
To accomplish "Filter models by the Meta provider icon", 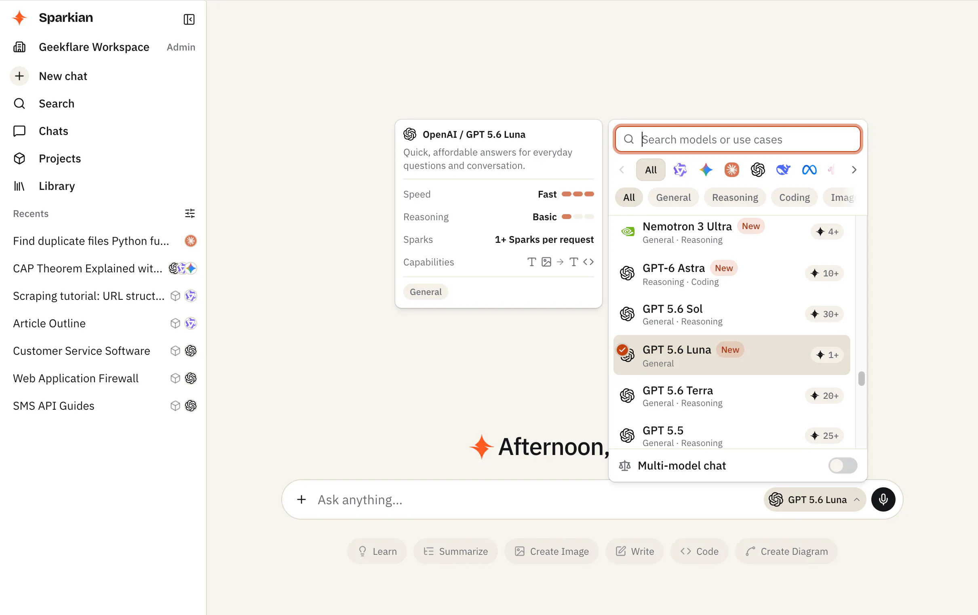I will (x=809, y=170).
